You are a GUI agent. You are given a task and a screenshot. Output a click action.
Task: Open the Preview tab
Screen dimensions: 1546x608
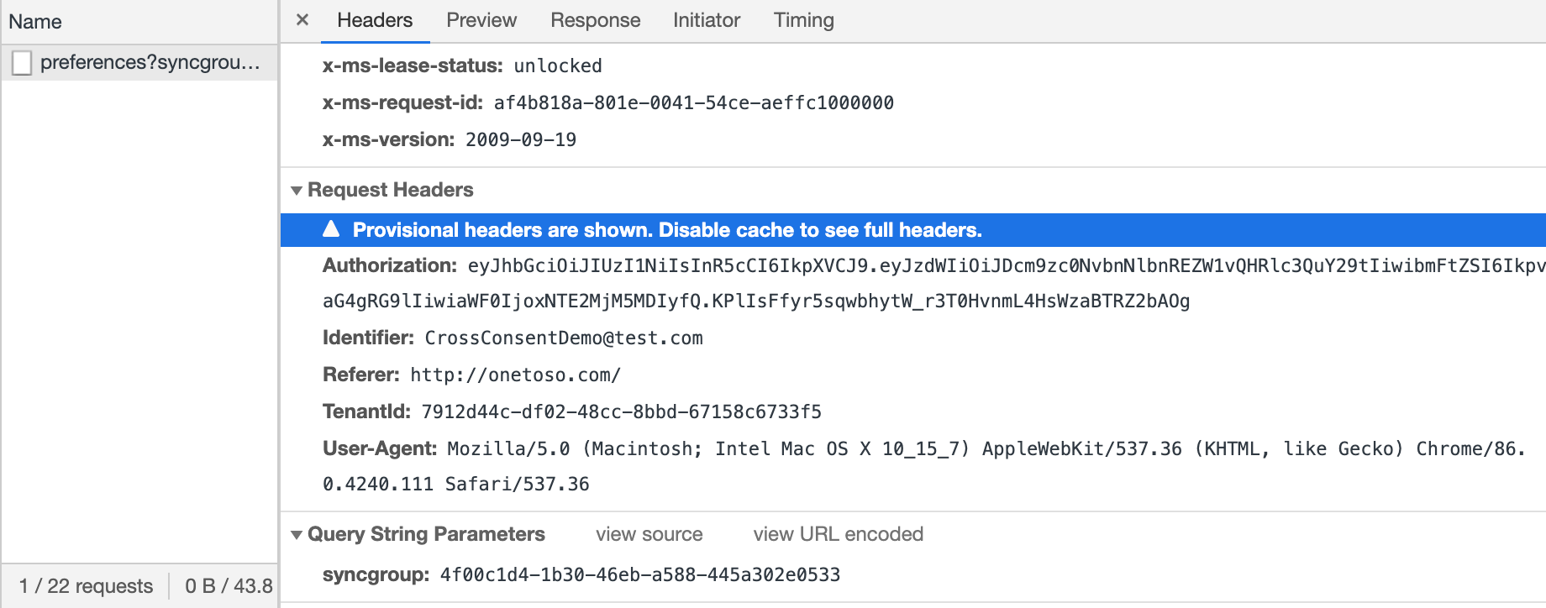pos(481,20)
